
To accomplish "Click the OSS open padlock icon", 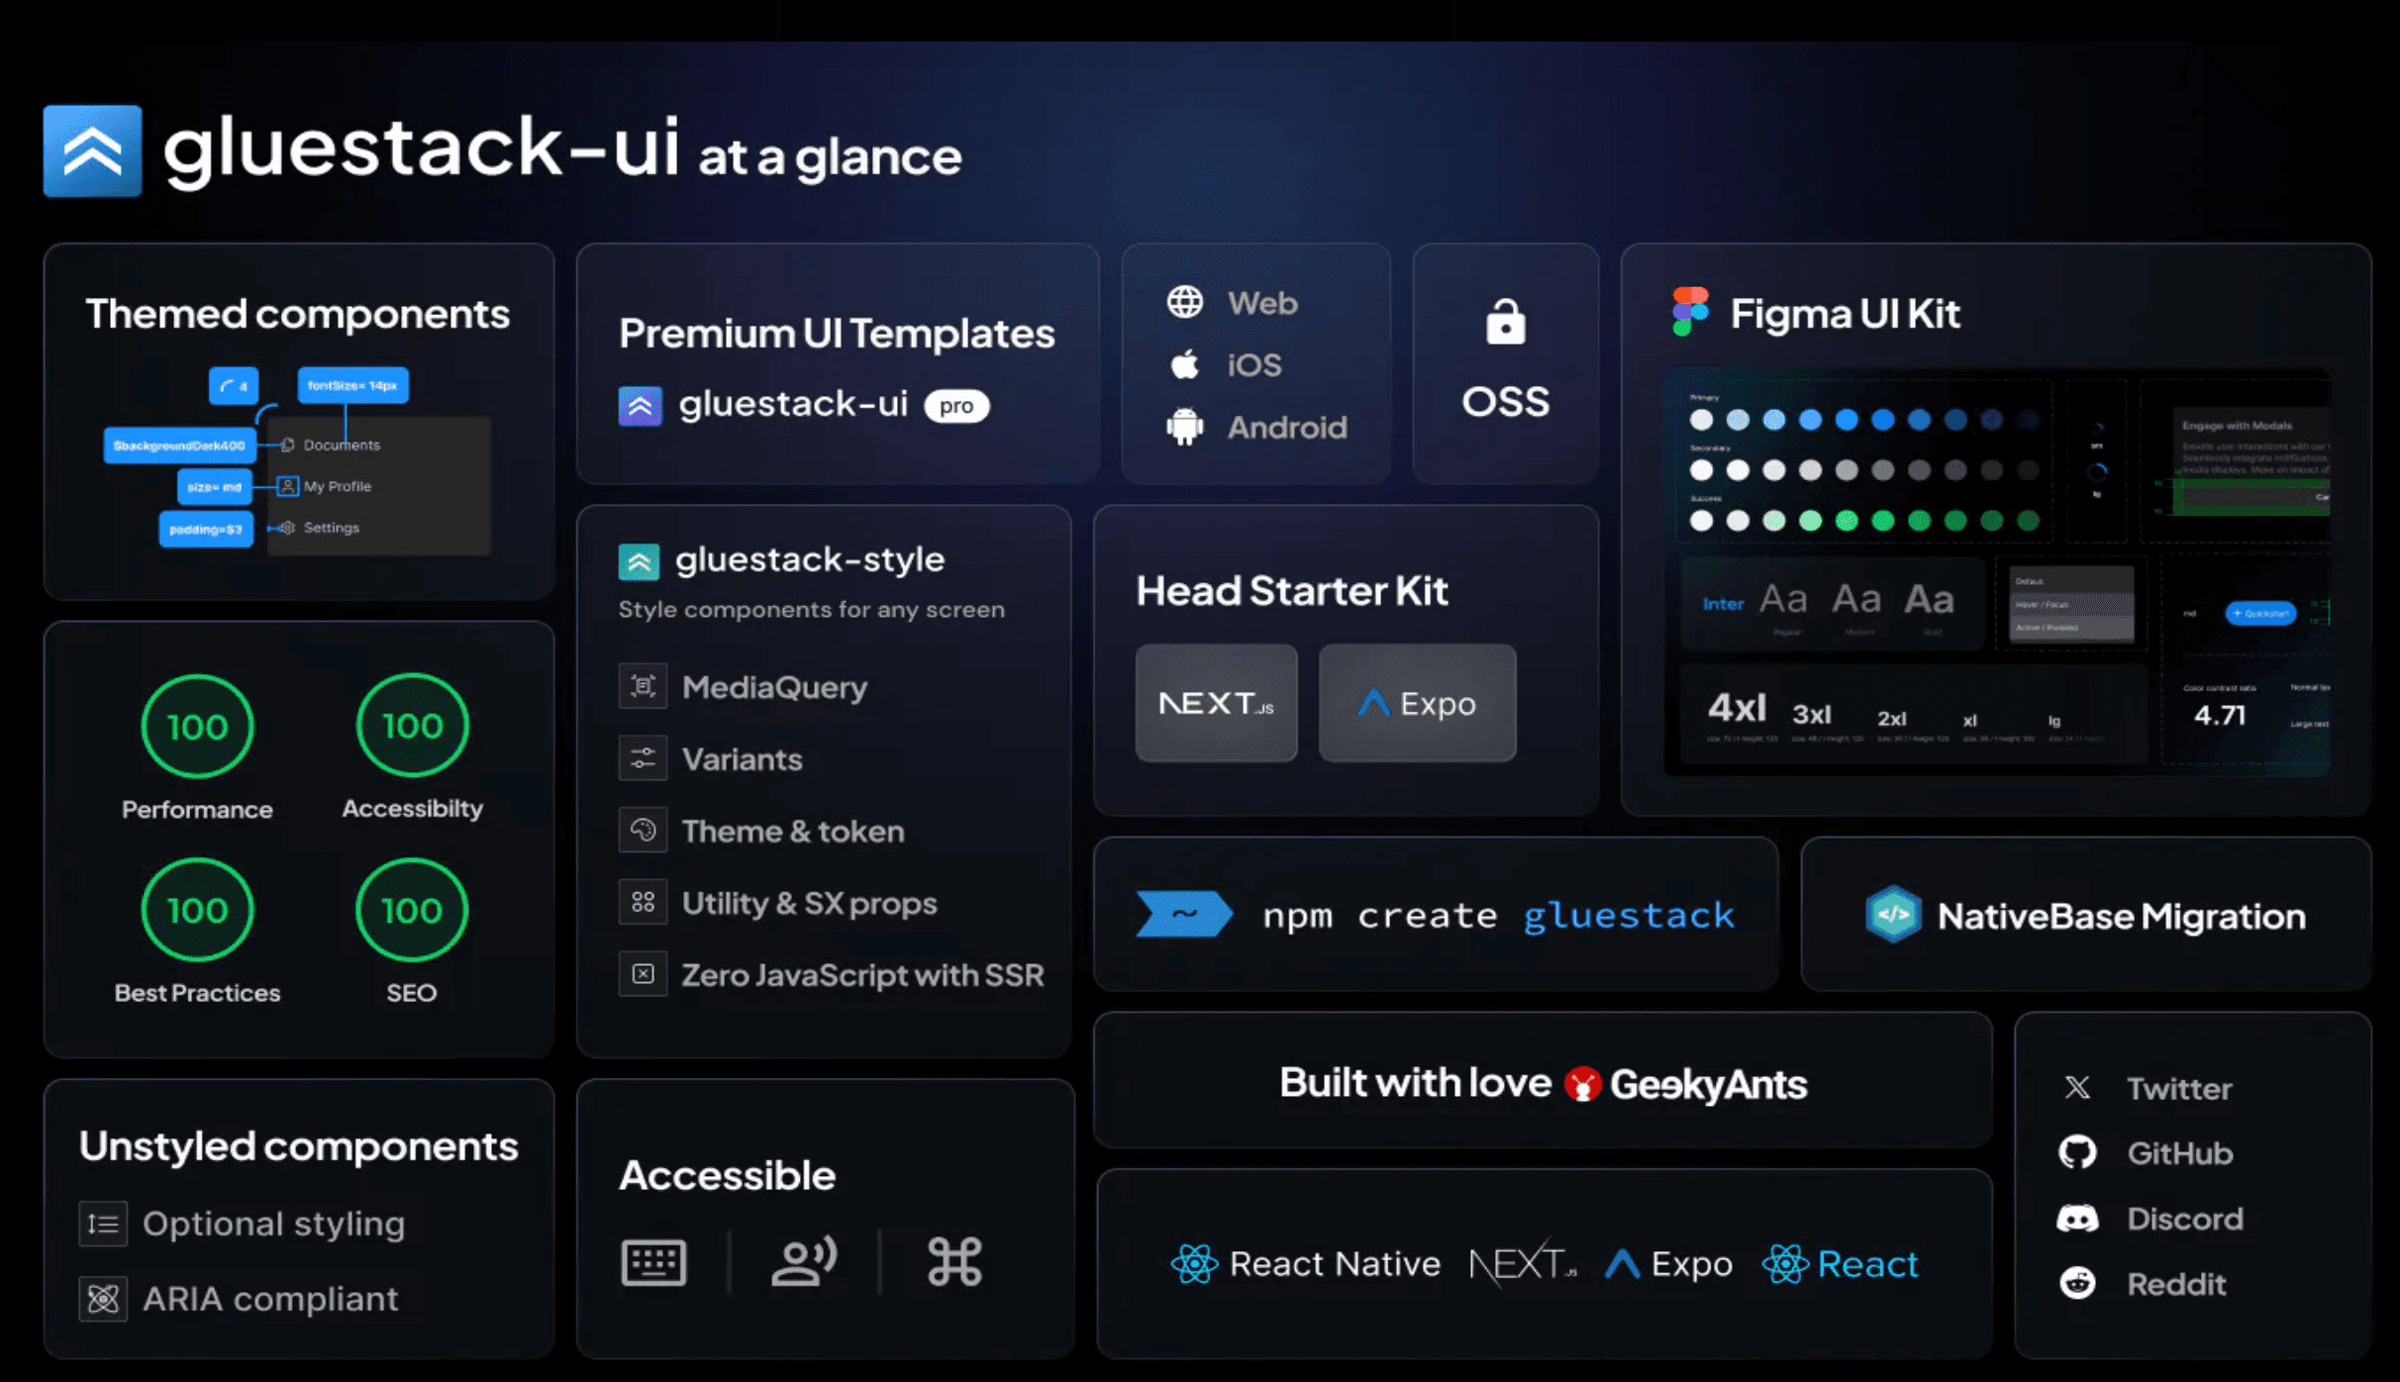I will [1505, 321].
